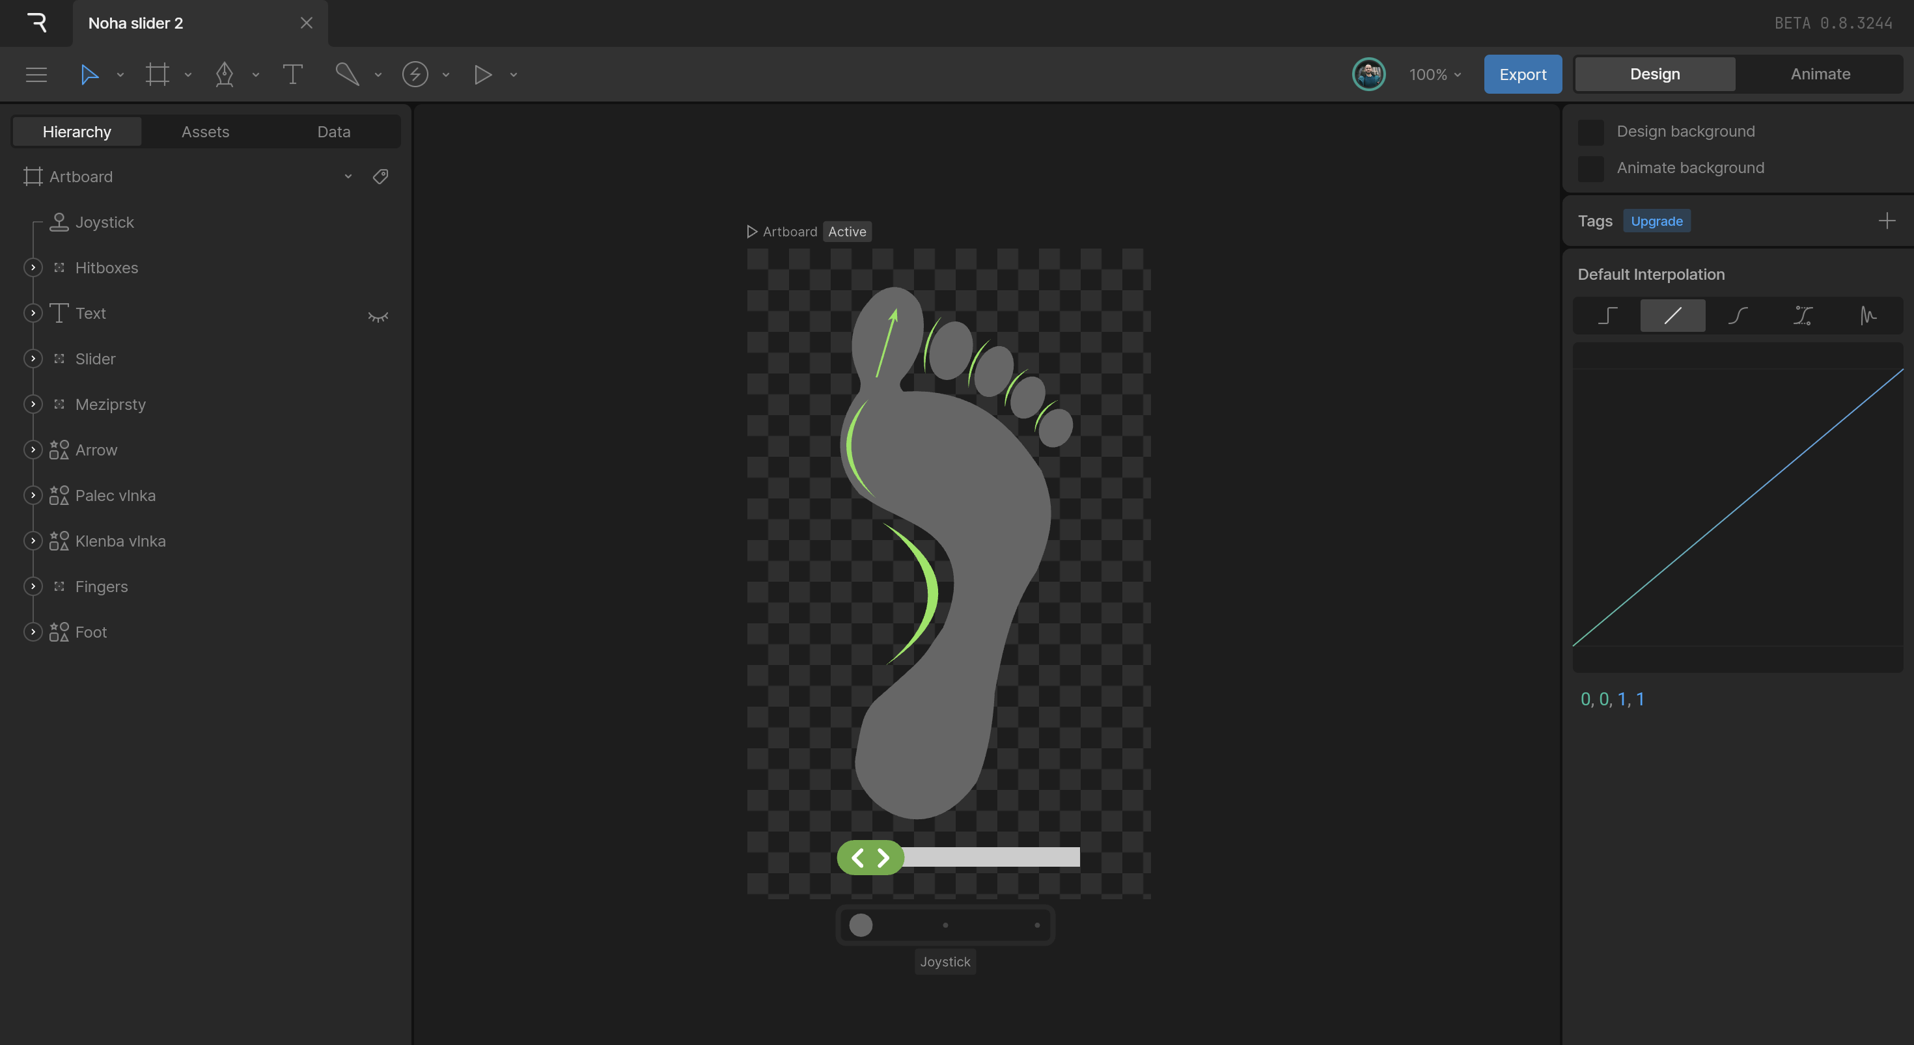This screenshot has width=1914, height=1045.
Task: Click the Export button
Action: pyautogui.click(x=1523, y=74)
